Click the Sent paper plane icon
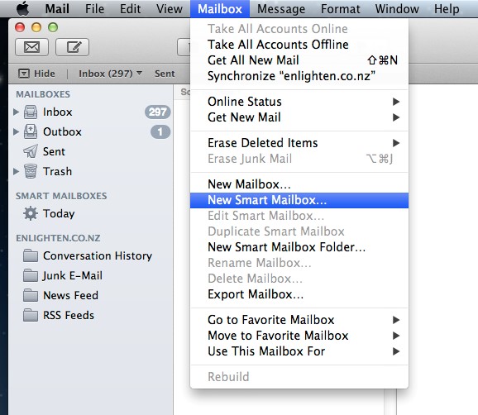The width and height of the screenshot is (478, 415). (31, 151)
